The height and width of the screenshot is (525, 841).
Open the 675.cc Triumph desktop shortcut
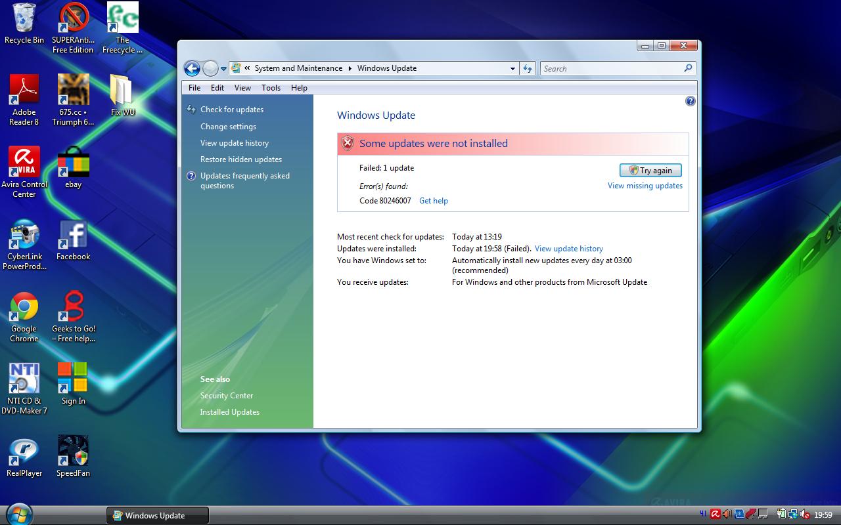(x=73, y=100)
